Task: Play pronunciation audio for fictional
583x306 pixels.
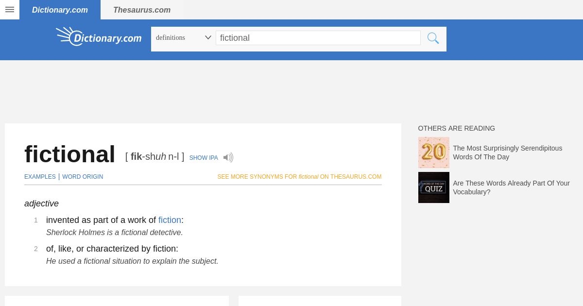Action: (x=228, y=157)
